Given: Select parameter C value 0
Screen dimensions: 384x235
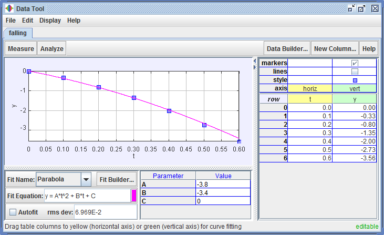Looking at the screenshot, I should coord(223,201).
